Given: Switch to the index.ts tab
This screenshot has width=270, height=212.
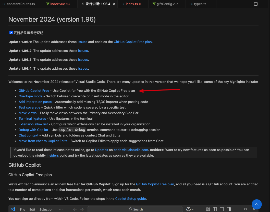Looking at the screenshot, I should [x=132, y=4].
